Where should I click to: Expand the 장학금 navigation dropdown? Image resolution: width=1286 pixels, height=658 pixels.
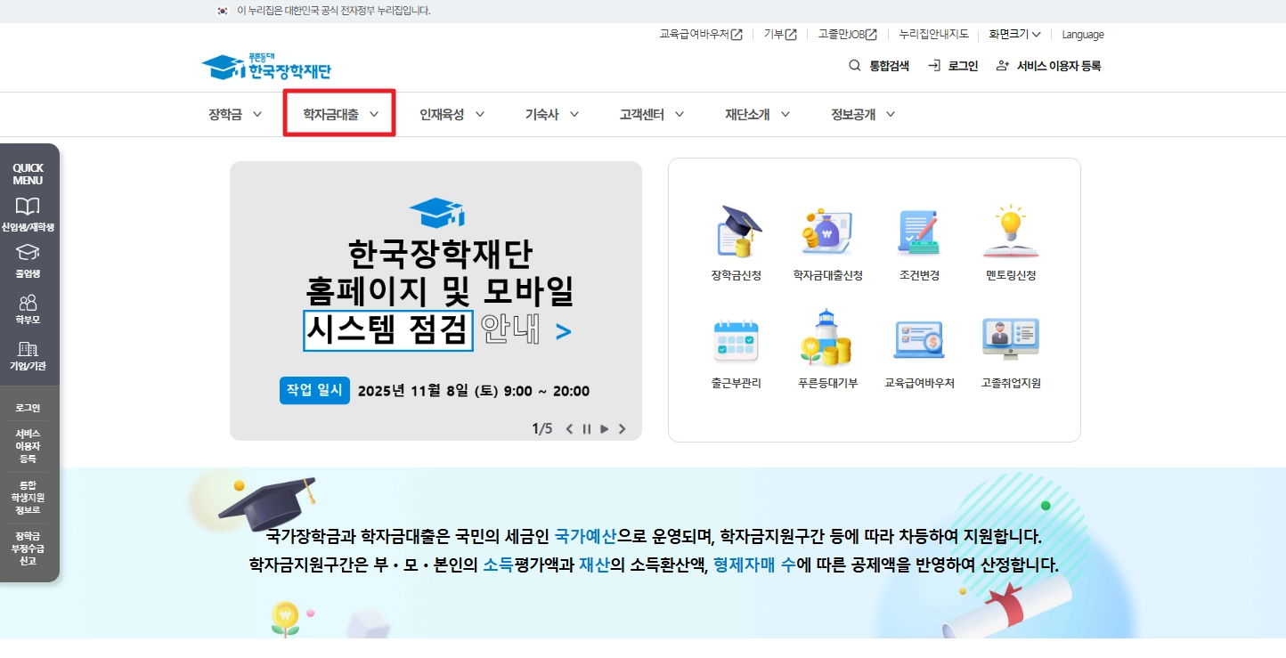(x=233, y=114)
